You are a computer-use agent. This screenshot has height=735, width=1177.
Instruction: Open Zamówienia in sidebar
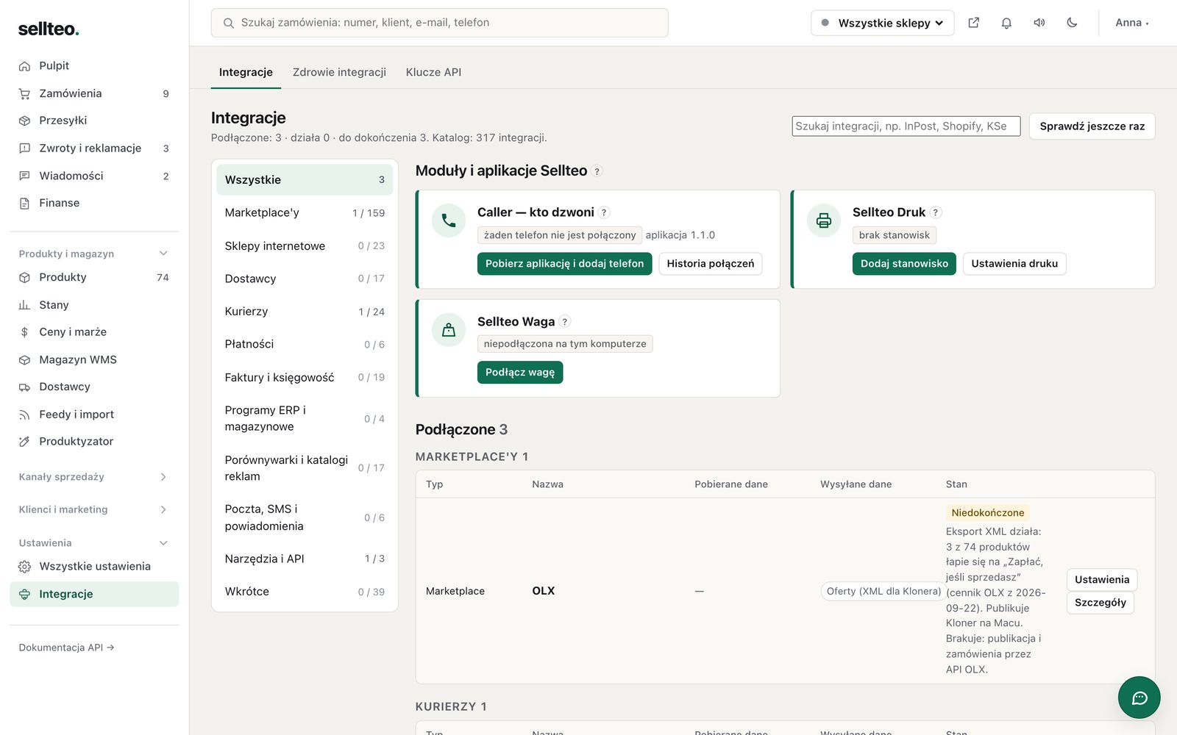point(94,93)
